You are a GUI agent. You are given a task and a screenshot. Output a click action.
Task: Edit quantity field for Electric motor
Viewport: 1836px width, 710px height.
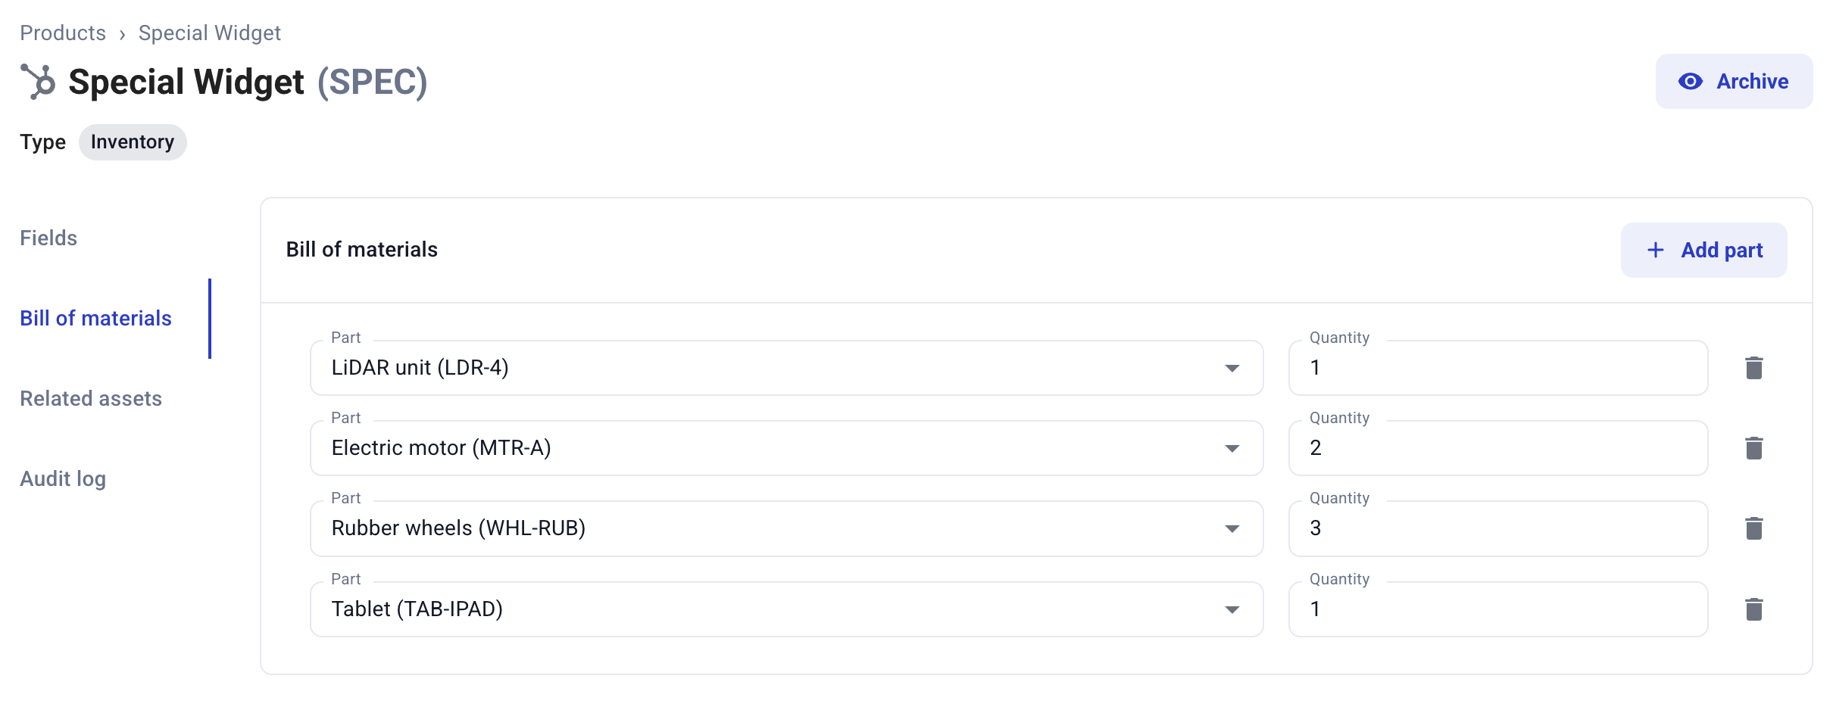(1497, 448)
